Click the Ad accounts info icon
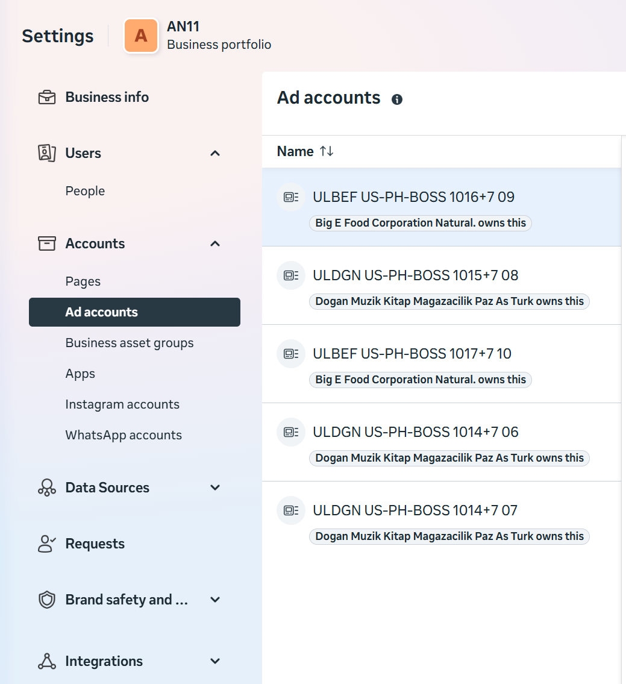The image size is (626, 684). (397, 99)
